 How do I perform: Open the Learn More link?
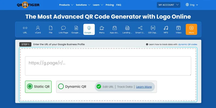pos(144,87)
